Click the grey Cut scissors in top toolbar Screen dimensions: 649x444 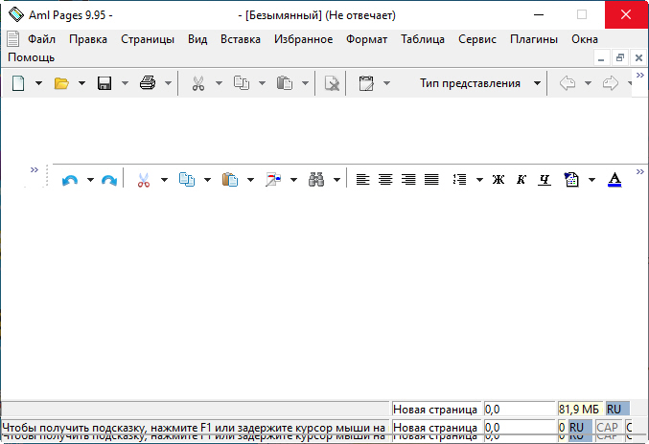[198, 83]
